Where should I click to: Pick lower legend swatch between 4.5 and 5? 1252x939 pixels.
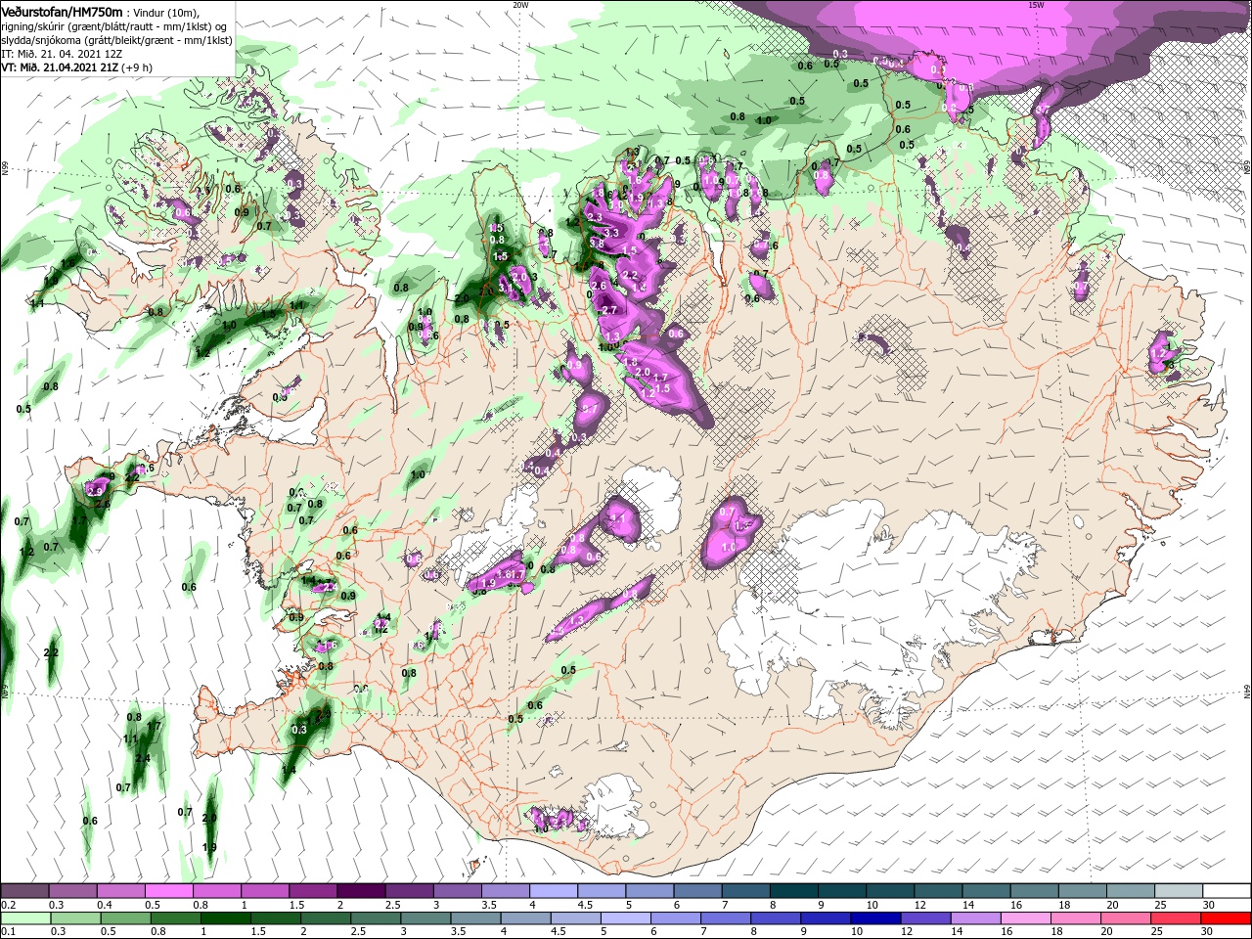click(574, 918)
